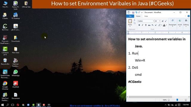Open the highlight color dropdown arrow
Image resolution: width=191 pixels, height=107 pixels.
[x=162, y=25]
